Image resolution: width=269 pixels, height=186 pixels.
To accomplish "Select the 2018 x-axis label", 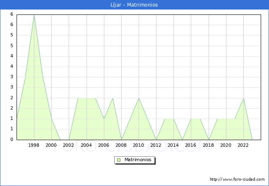I will point(209,145).
